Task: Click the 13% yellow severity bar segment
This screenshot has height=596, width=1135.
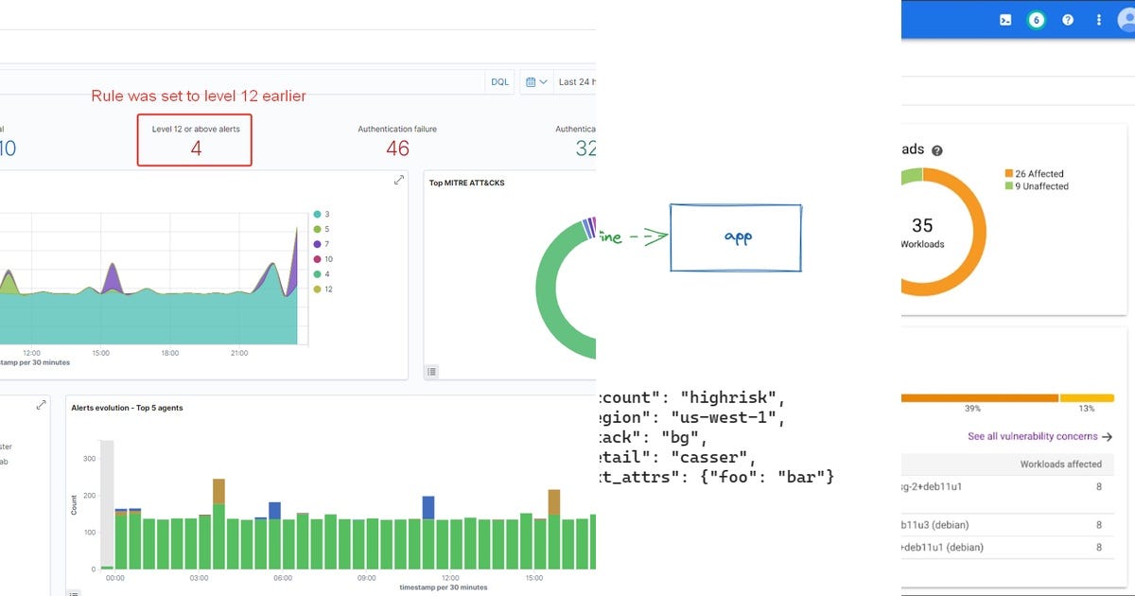Action: click(1089, 398)
